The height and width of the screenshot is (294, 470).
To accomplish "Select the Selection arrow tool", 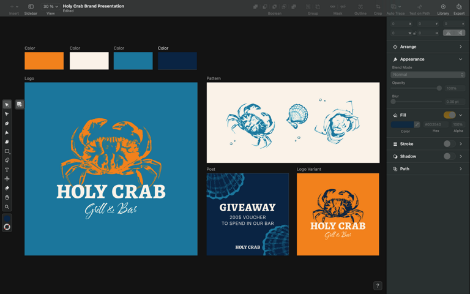I will point(7,104).
